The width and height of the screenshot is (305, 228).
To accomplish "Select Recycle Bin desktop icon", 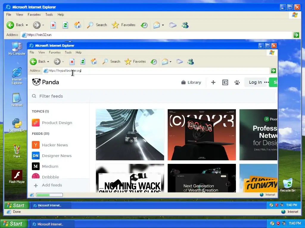I will [288, 185].
